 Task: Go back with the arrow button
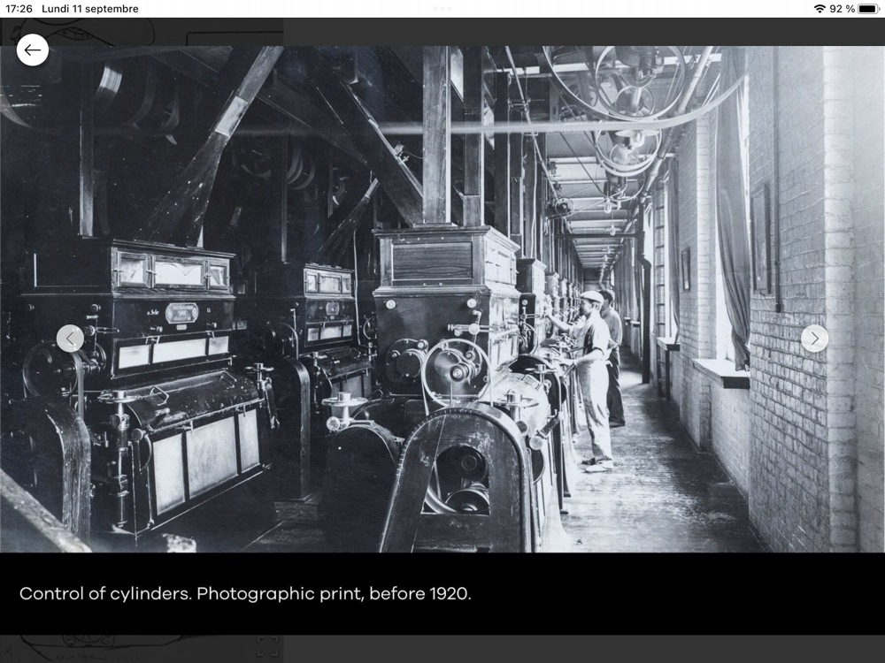[x=32, y=50]
